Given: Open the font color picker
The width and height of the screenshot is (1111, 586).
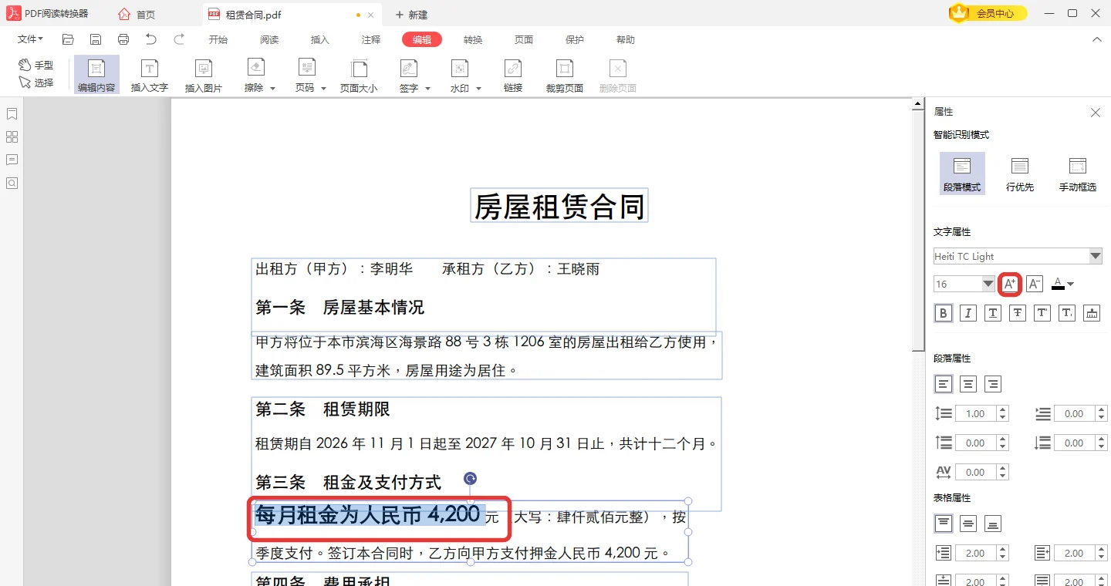Looking at the screenshot, I should click(1063, 285).
